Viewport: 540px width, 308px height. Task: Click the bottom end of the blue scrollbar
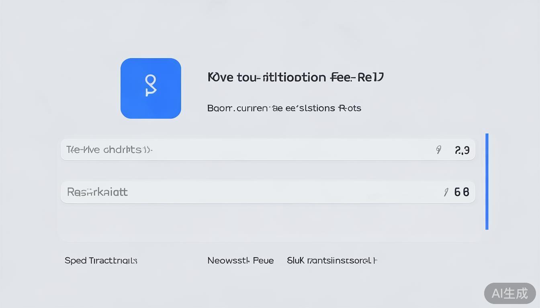point(487,227)
